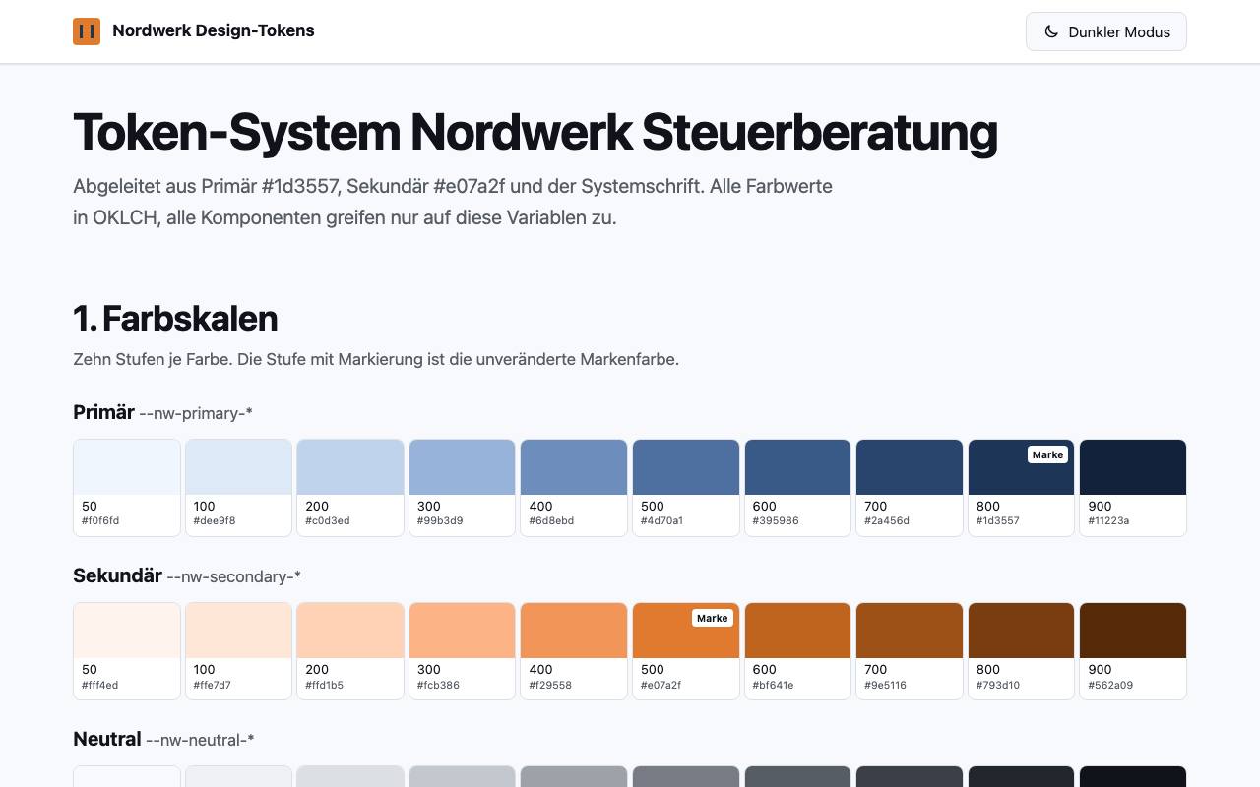Click the Primär 800 brand swatch #1d3557
The width and height of the screenshot is (1260, 787).
point(1021,488)
